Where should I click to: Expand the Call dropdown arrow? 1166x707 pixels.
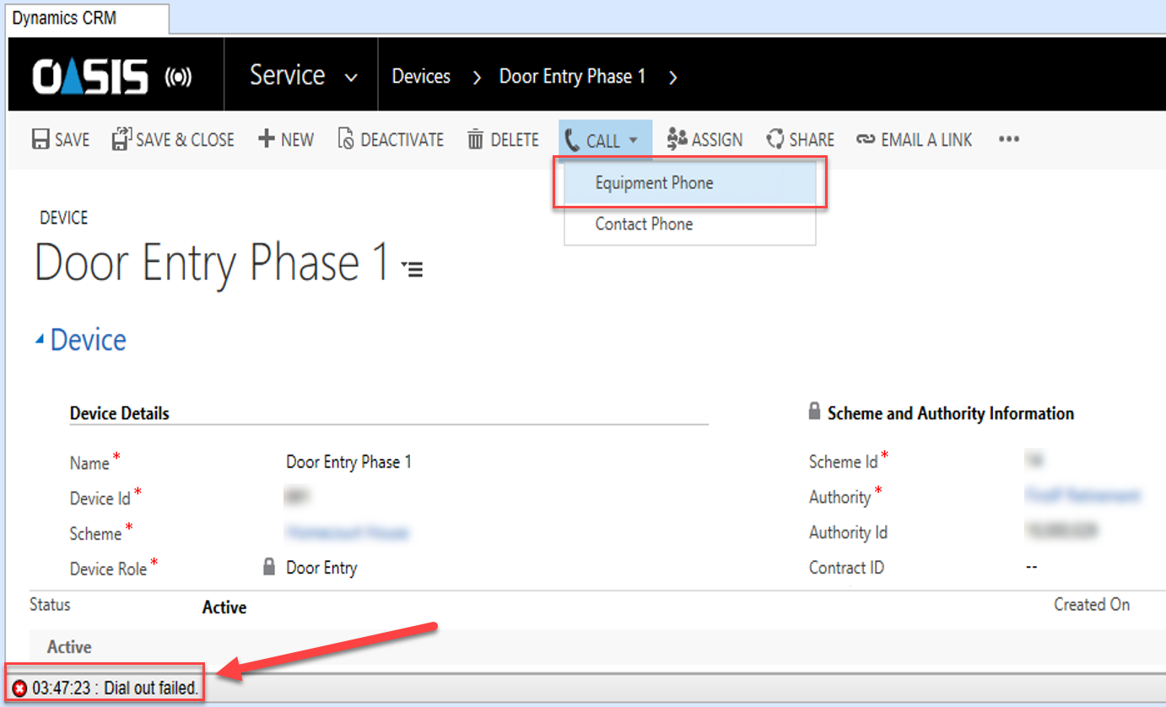click(634, 141)
